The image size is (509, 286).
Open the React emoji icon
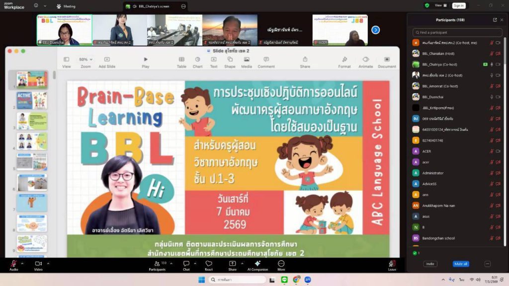pyautogui.click(x=209, y=264)
